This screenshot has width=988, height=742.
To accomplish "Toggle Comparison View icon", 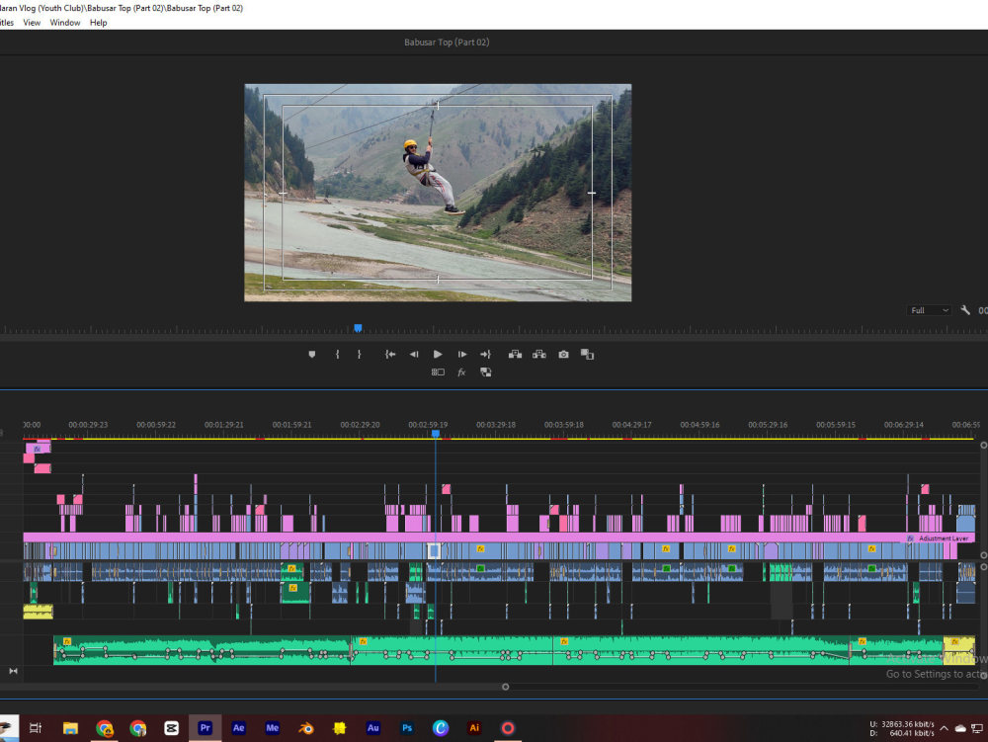I will pyautogui.click(x=587, y=354).
